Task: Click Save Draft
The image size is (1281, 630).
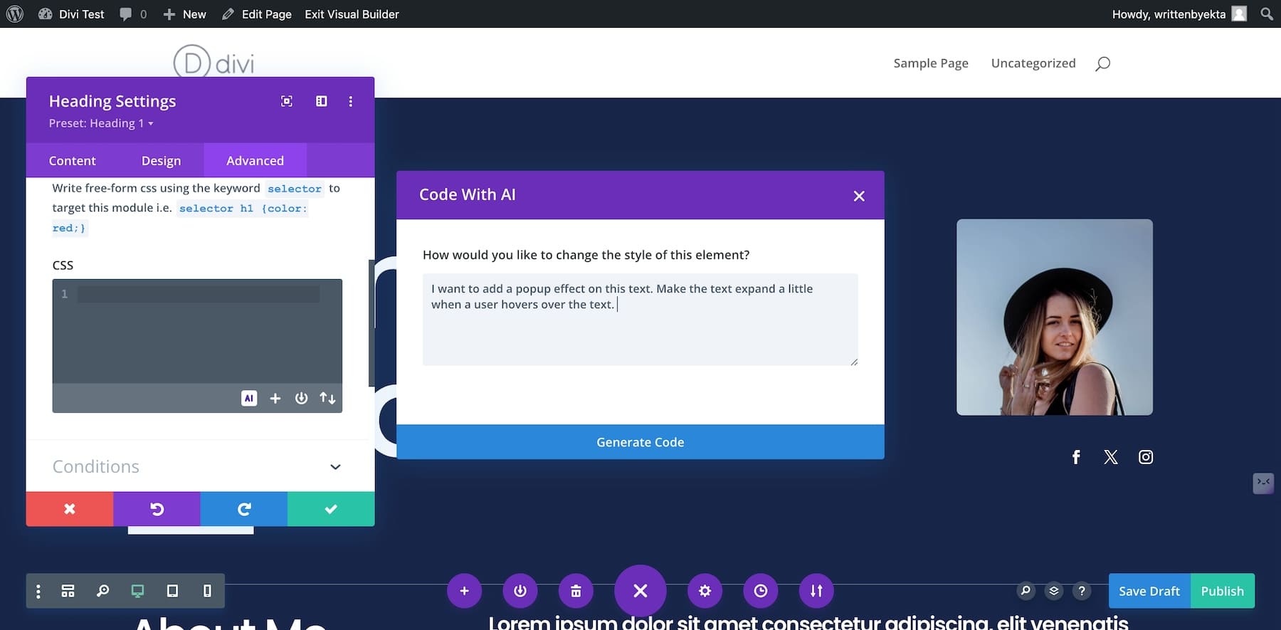Action: coord(1149,591)
